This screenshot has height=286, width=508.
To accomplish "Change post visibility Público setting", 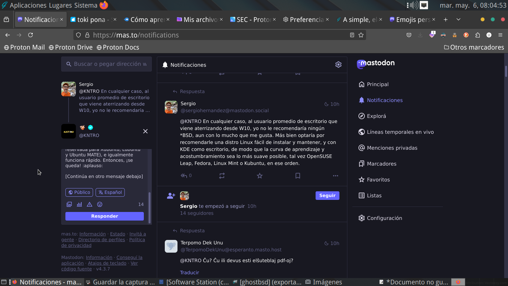I will point(79,192).
